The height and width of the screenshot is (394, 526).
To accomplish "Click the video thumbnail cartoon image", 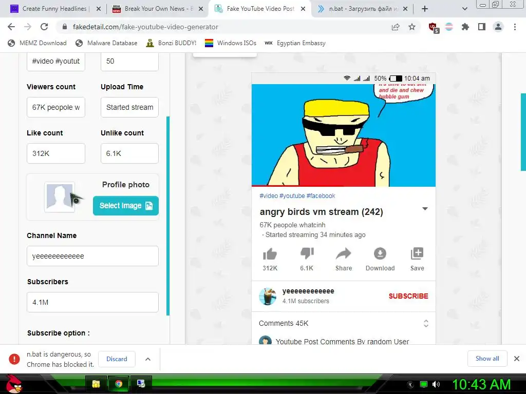I will [x=344, y=135].
